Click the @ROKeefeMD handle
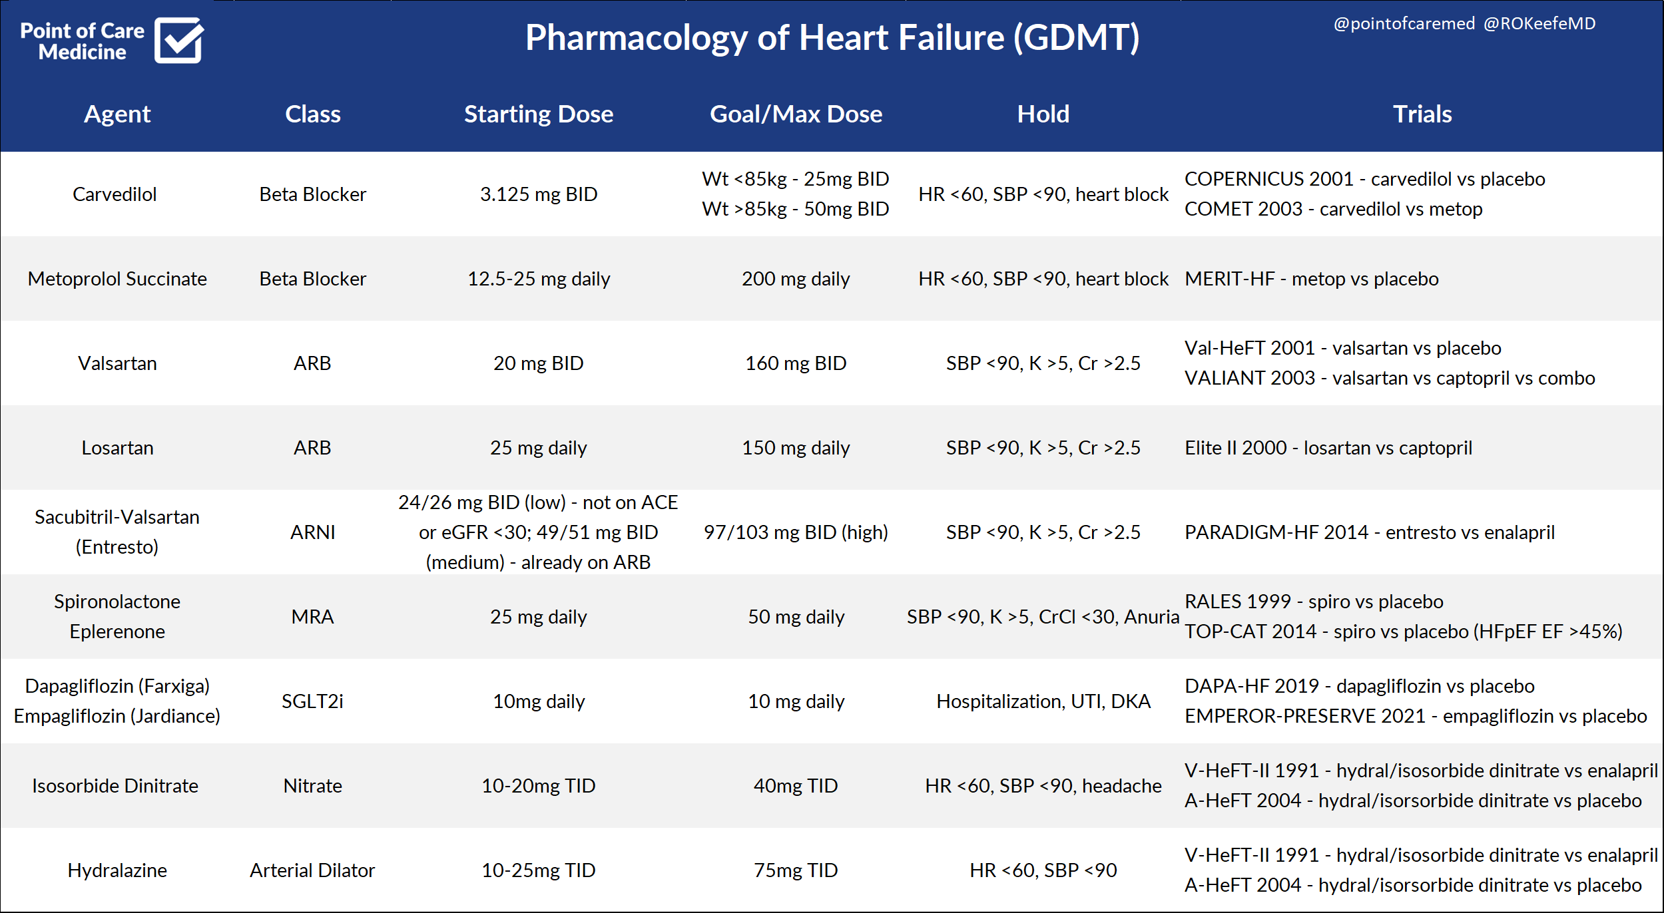This screenshot has width=1664, height=913. coord(1539,24)
